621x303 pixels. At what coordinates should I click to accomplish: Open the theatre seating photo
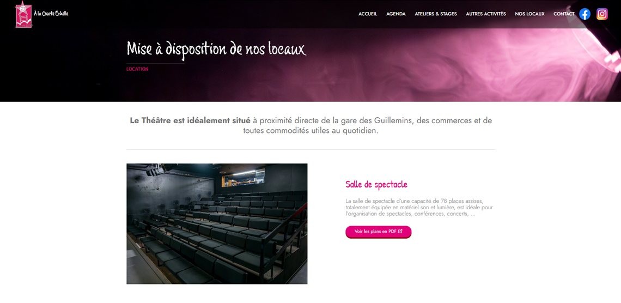tap(217, 224)
